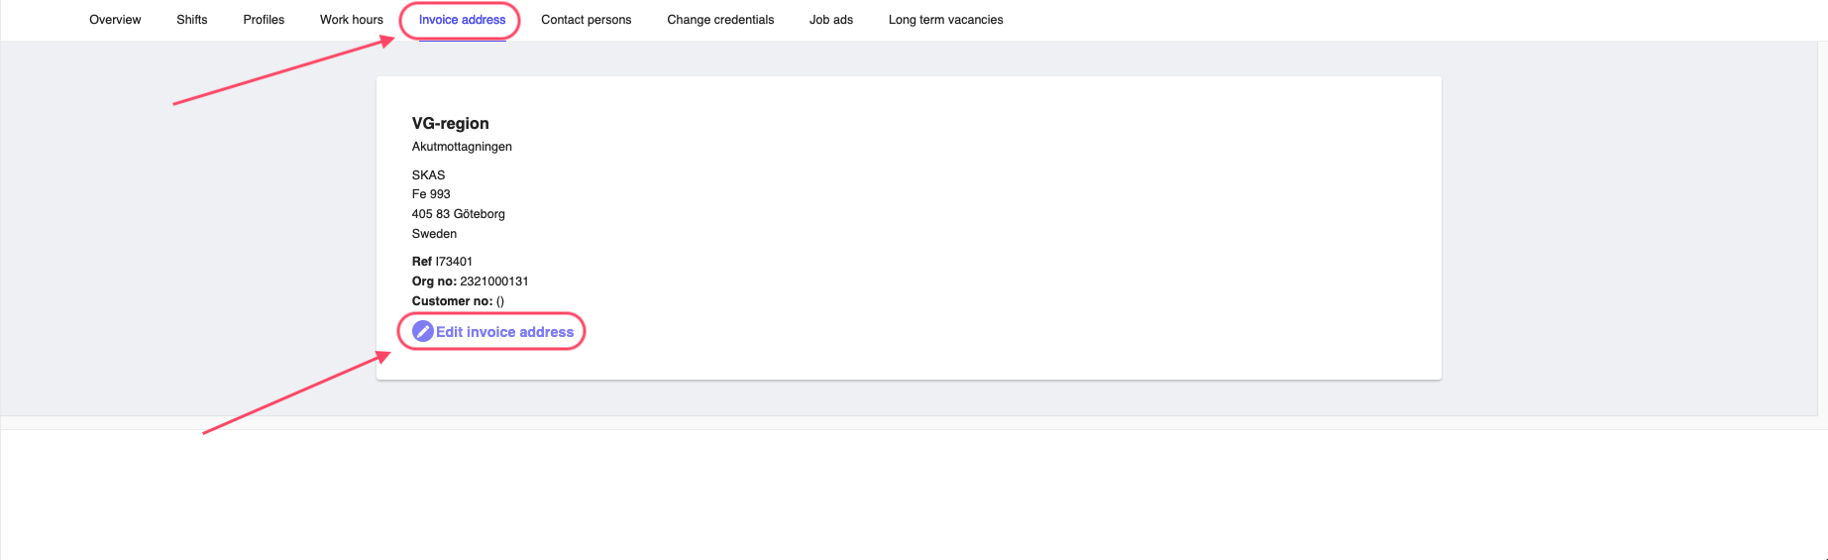Image resolution: width=1828 pixels, height=560 pixels.
Task: Click the Ref I73401 line
Action: (x=443, y=262)
